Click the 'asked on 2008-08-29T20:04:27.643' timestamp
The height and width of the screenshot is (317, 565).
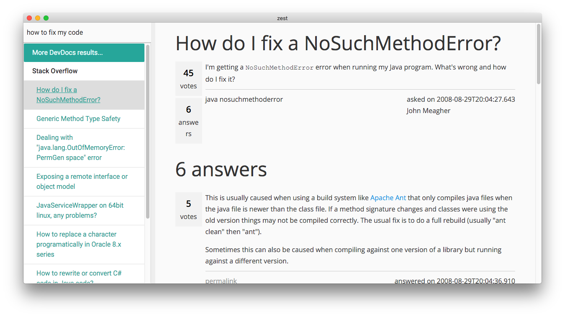coord(461,100)
